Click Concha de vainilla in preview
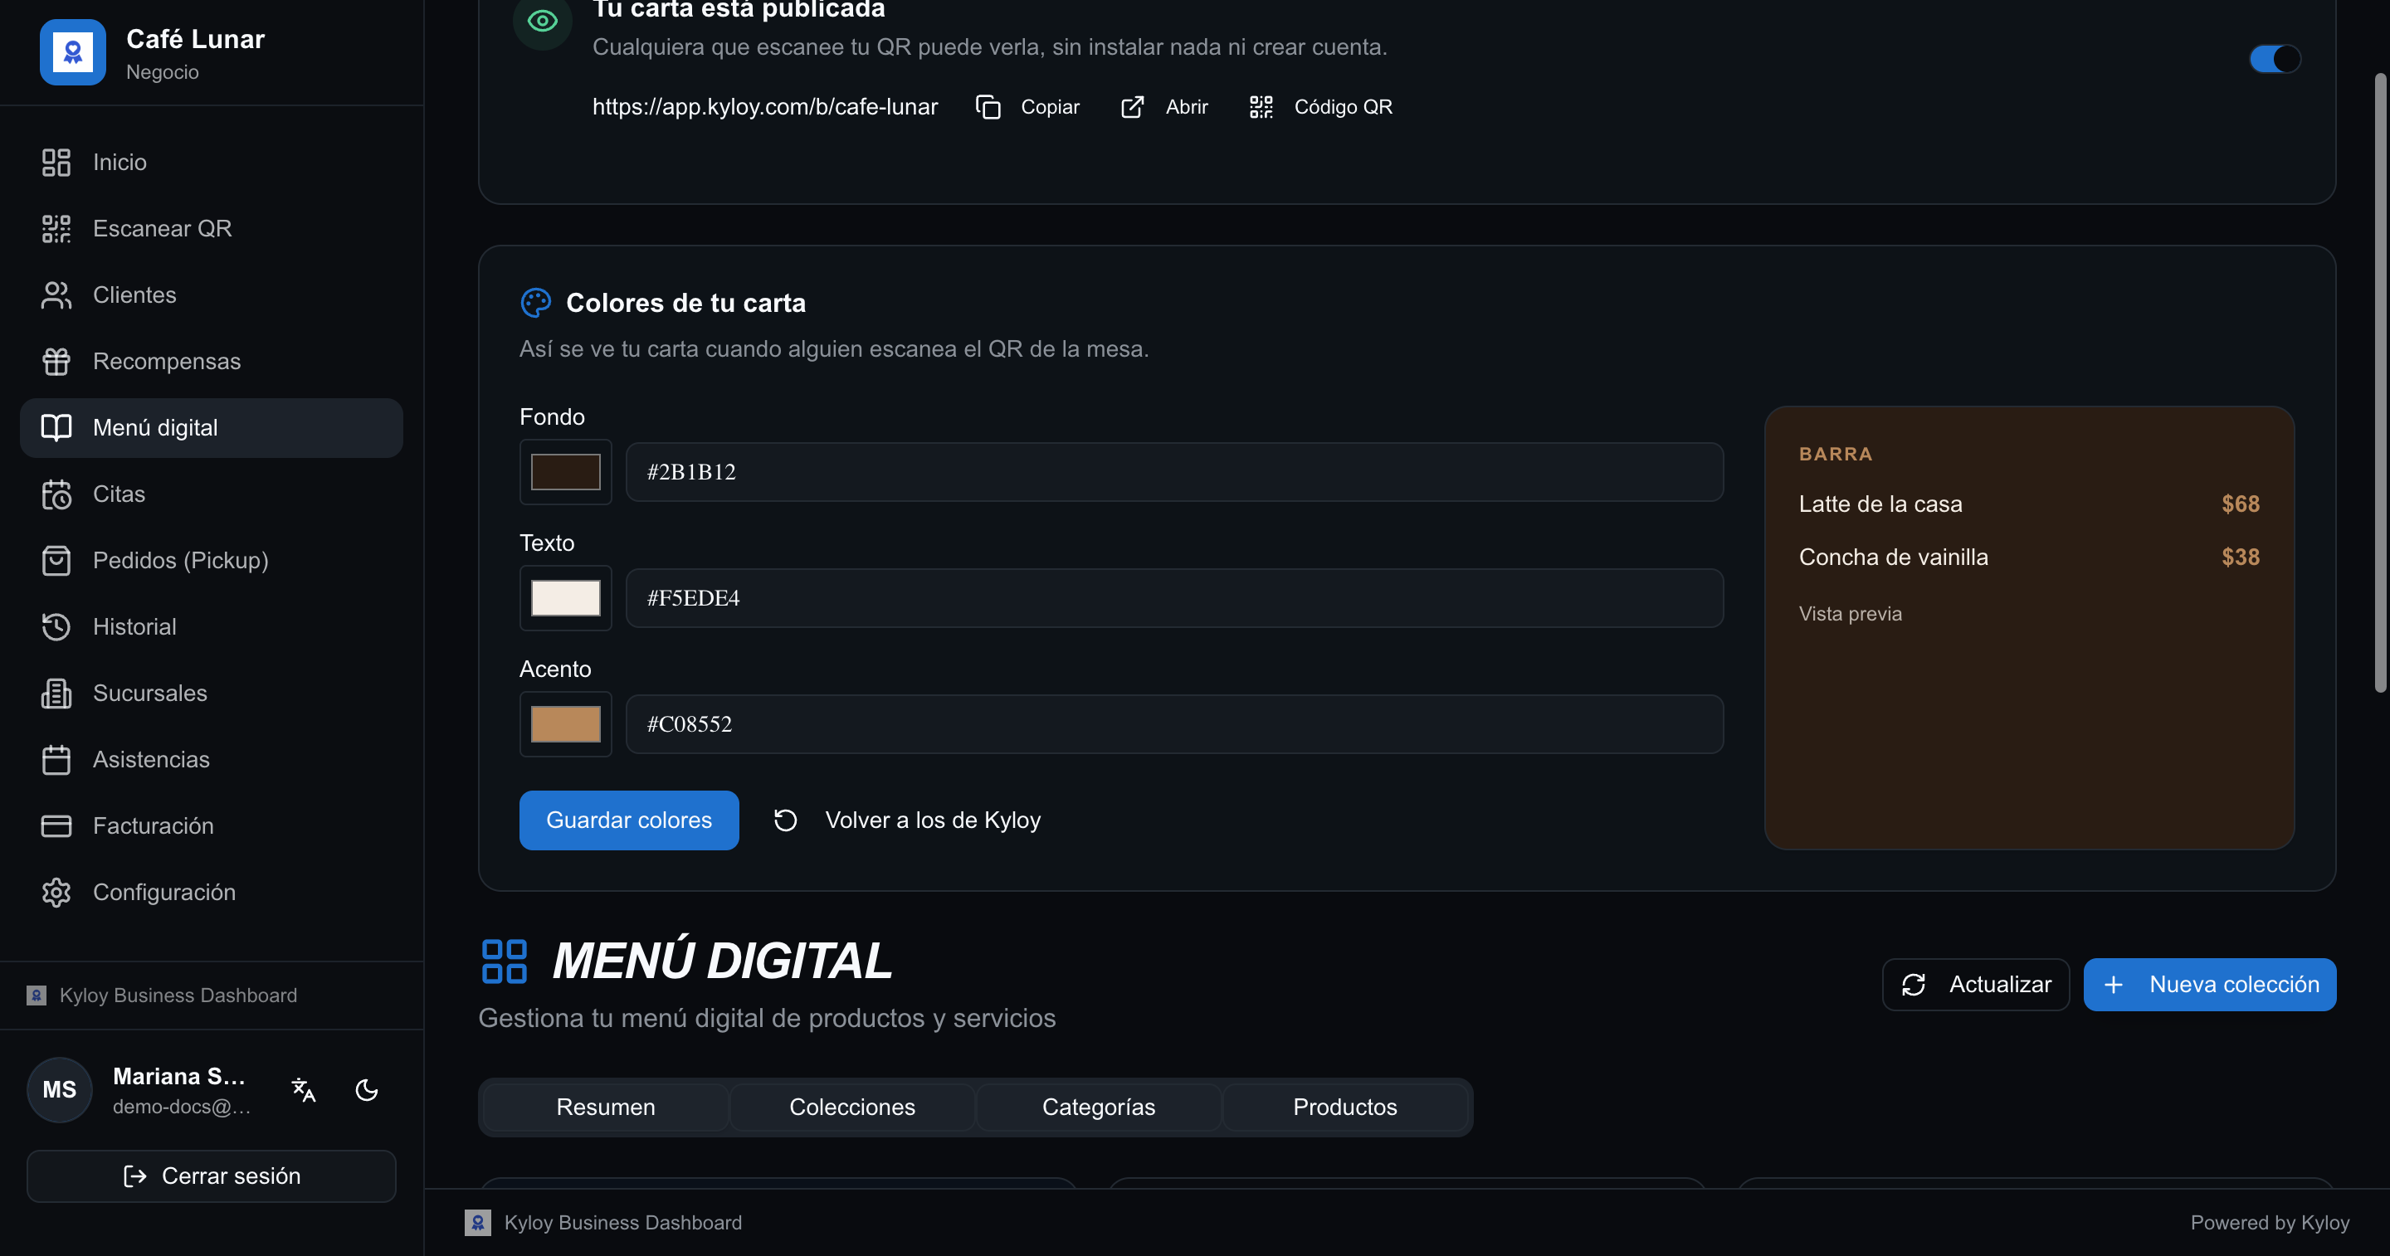Image resolution: width=2390 pixels, height=1256 pixels. tap(1893, 557)
